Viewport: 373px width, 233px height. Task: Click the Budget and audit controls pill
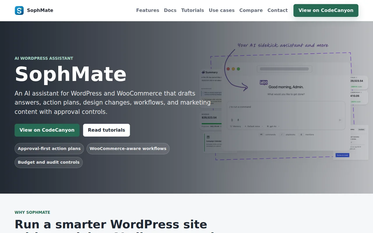click(49, 163)
